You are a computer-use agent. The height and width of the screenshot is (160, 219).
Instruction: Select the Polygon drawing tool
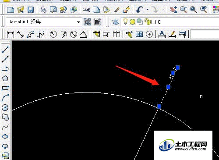pos(5,78)
